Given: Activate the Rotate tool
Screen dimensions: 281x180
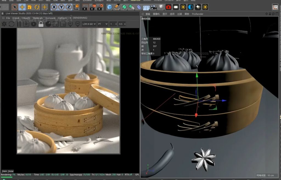Looking at the screenshot, I should pos(37,7).
